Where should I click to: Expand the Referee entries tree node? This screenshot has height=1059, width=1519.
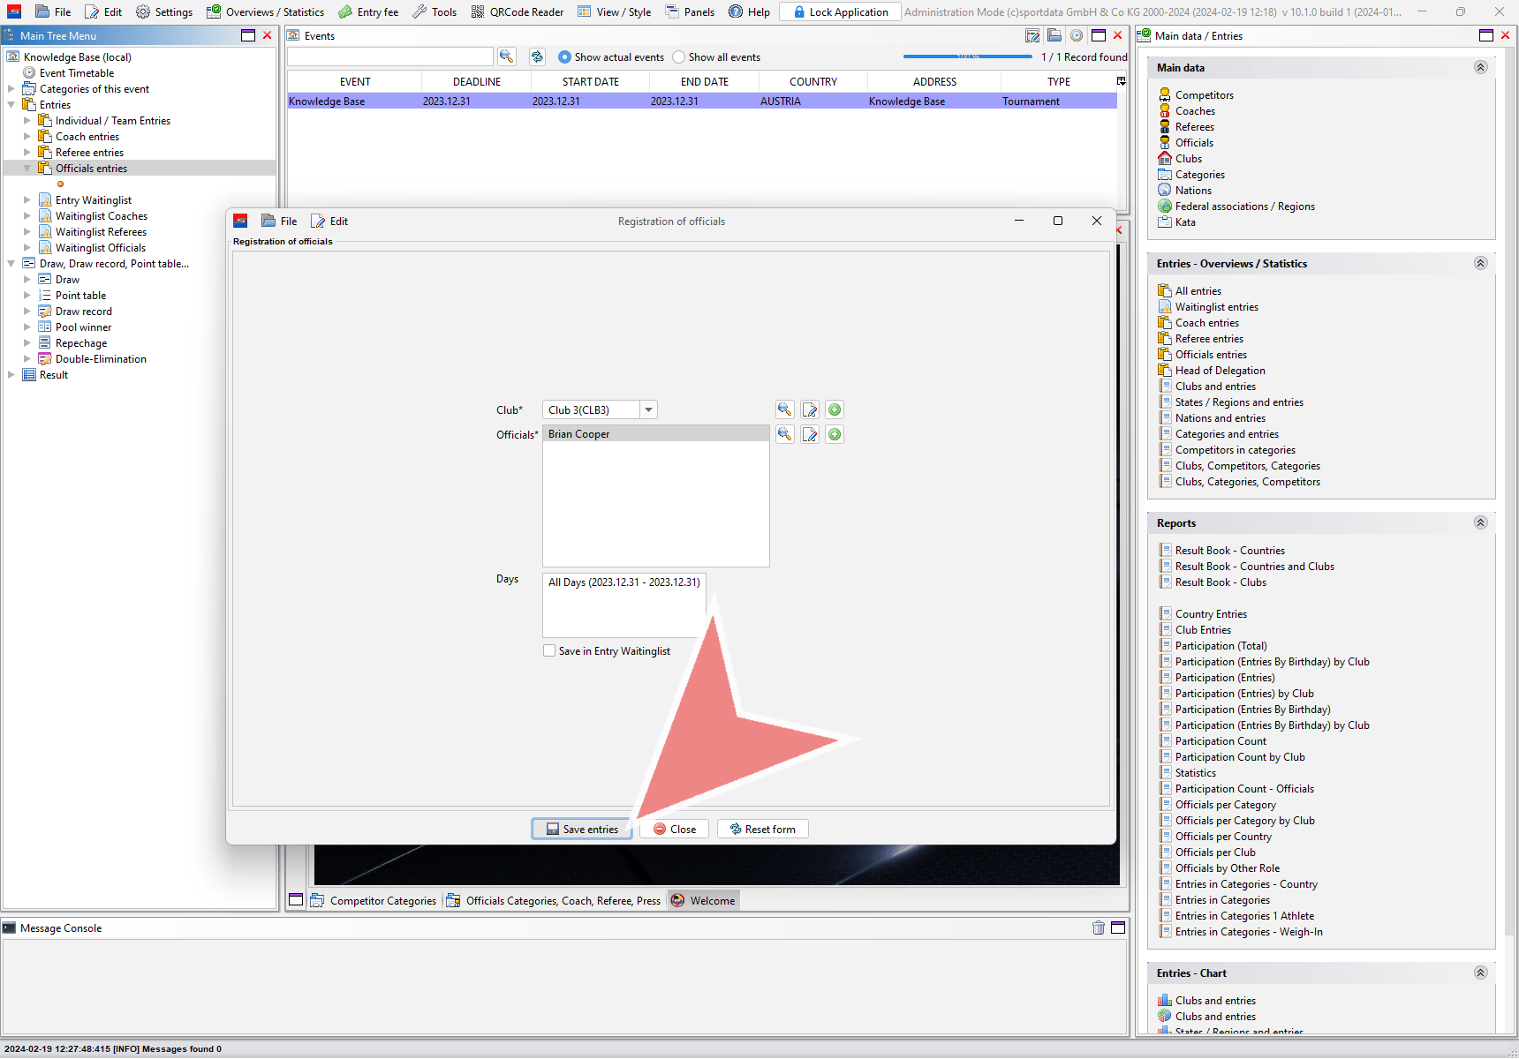(x=27, y=153)
